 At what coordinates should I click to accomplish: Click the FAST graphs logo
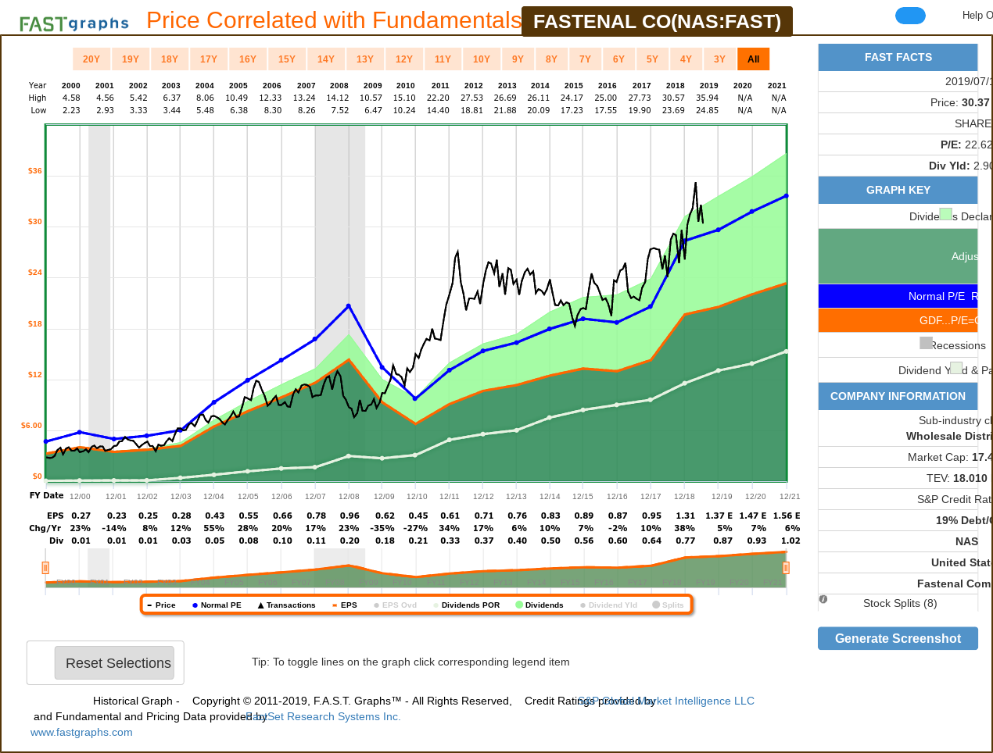pyautogui.click(x=74, y=23)
